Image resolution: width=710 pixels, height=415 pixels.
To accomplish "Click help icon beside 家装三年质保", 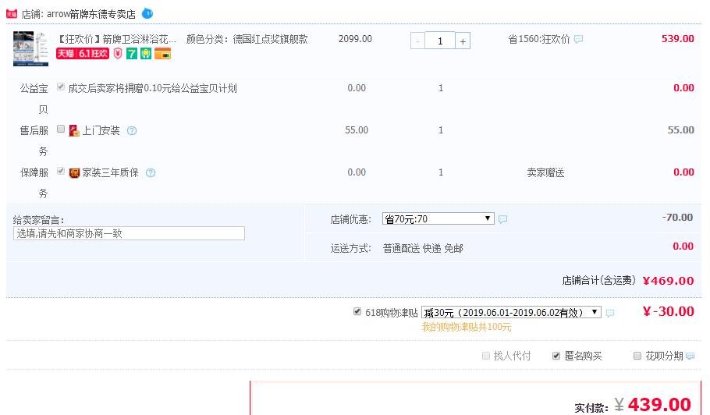I will point(151,173).
